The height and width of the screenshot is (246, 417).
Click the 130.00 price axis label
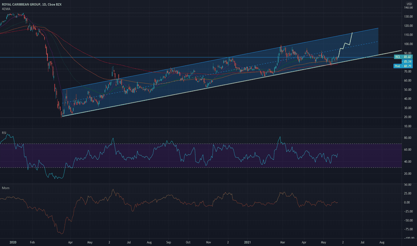(x=408, y=17)
